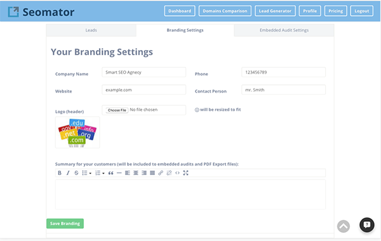Focus the Phone input field
This screenshot has height=241, width=381.
tap(283, 72)
